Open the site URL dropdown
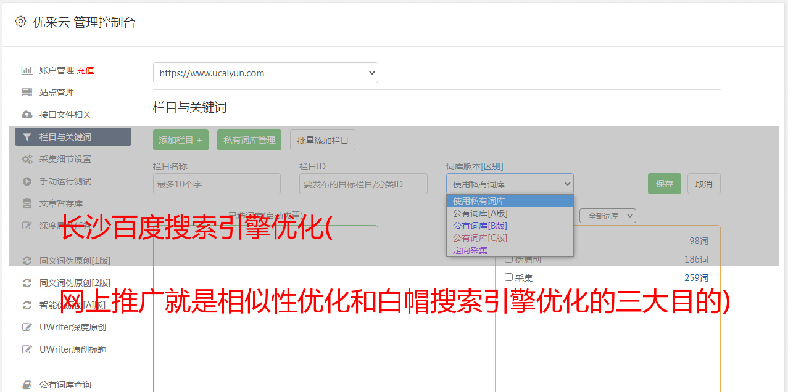 tap(265, 73)
